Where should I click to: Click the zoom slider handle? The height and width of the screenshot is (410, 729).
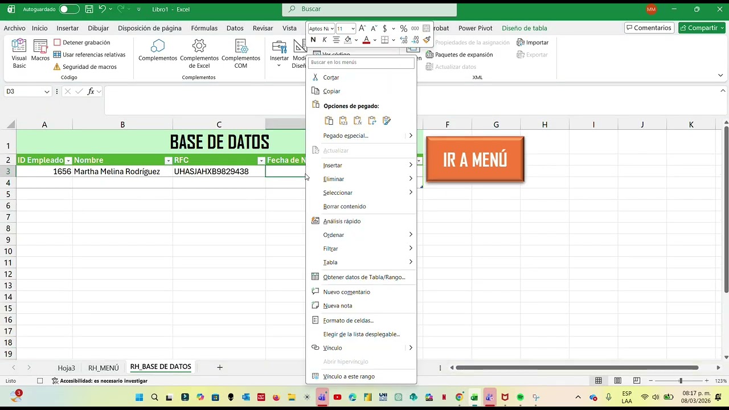681,380
